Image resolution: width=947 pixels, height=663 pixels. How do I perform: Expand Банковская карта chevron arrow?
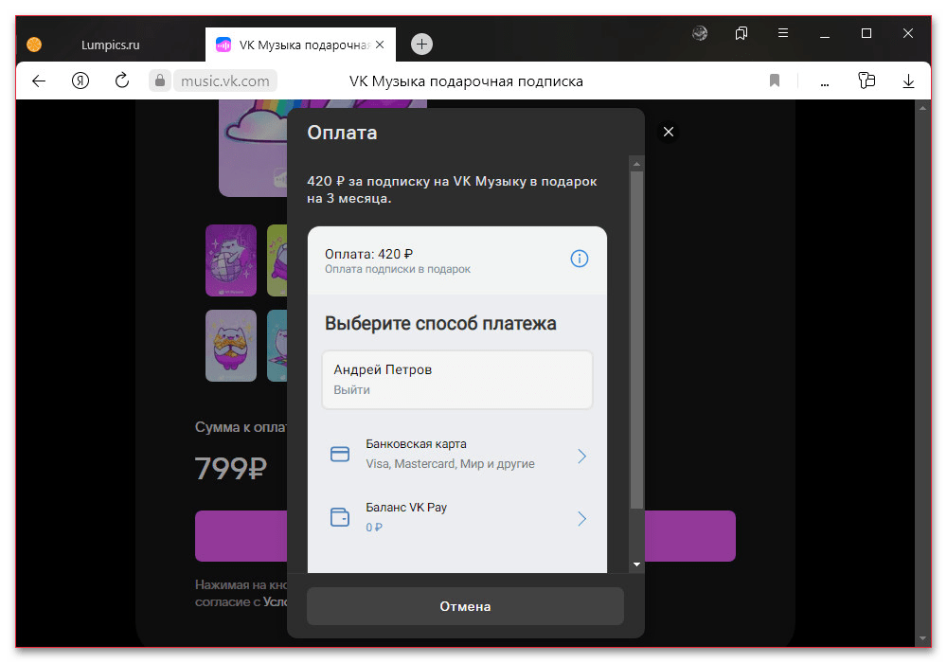click(581, 456)
